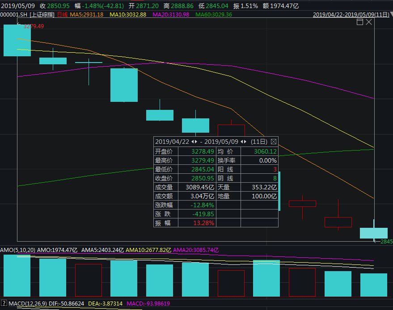Image resolution: width=393 pixels, height=310 pixels.
Task: Close the zoomed chart panel
Action: [x=369, y=22]
